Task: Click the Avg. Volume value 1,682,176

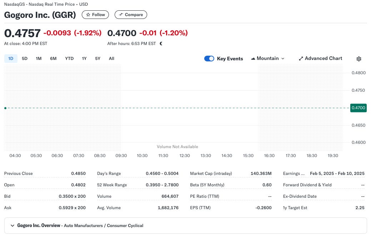Action: click(168, 208)
